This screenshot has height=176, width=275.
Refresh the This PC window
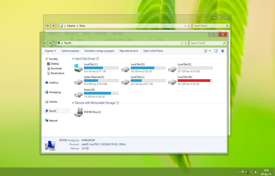point(186,43)
